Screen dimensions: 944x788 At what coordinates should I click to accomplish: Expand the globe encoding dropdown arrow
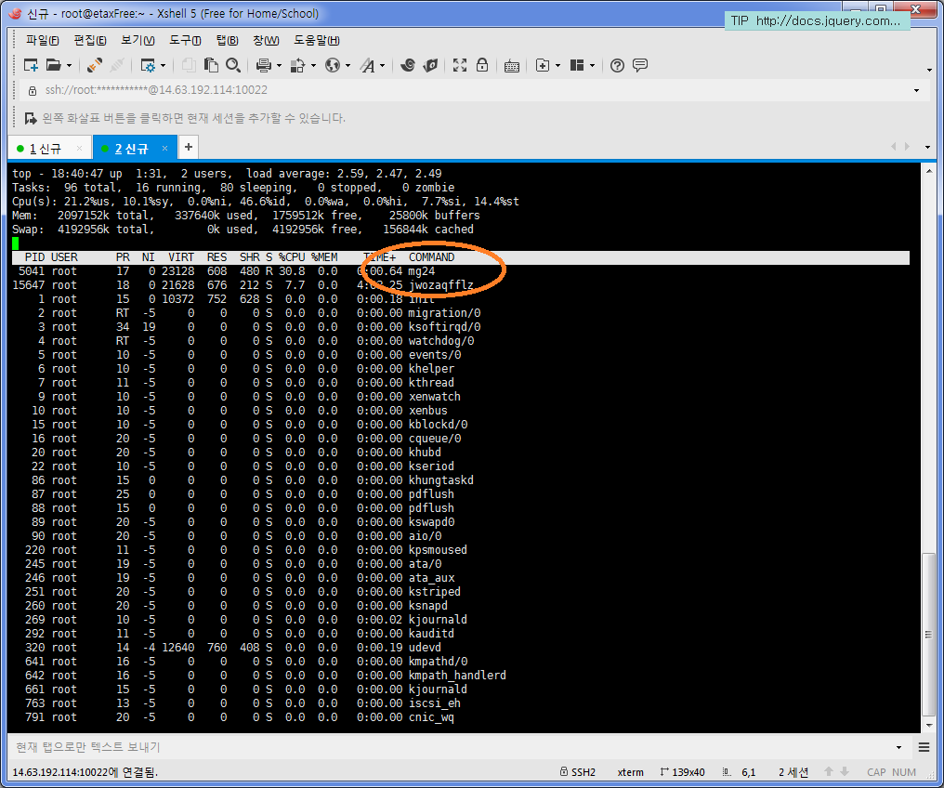pos(348,66)
